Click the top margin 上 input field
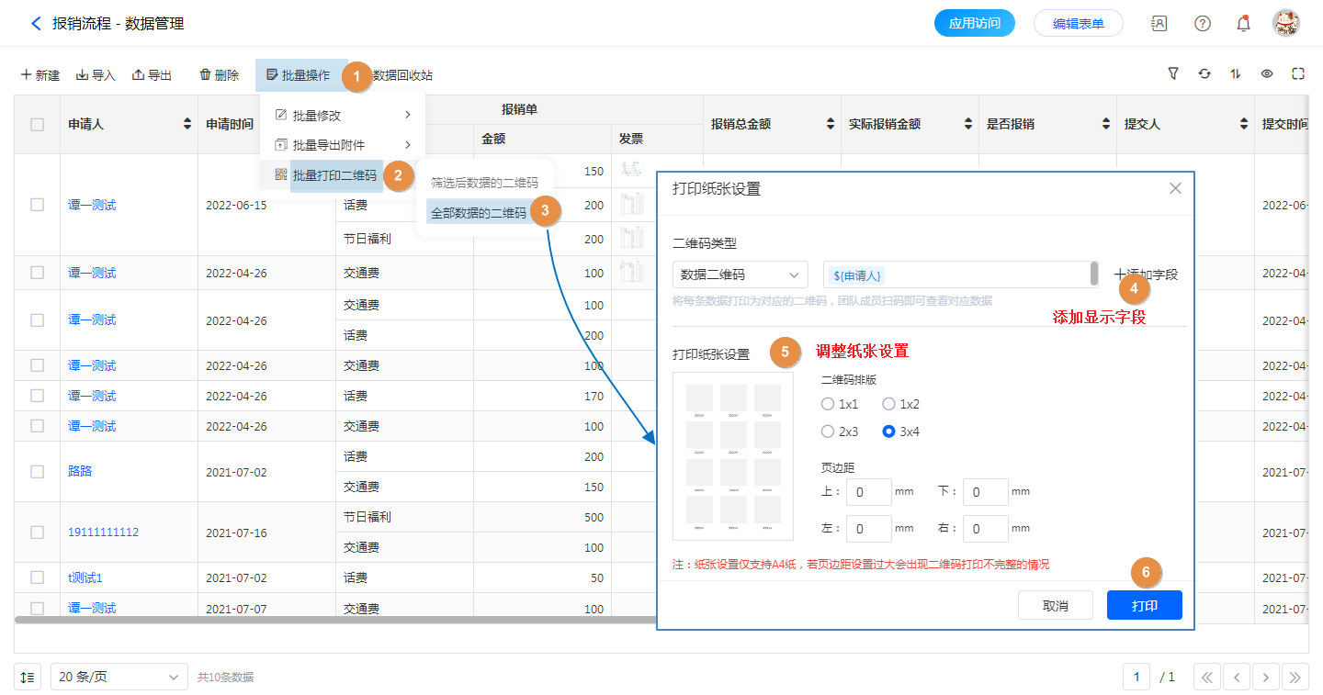The image size is (1323, 695). [x=868, y=492]
